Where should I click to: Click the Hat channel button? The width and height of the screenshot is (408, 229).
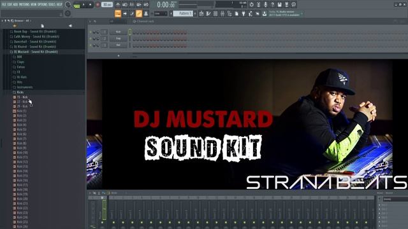pyautogui.click(x=118, y=45)
